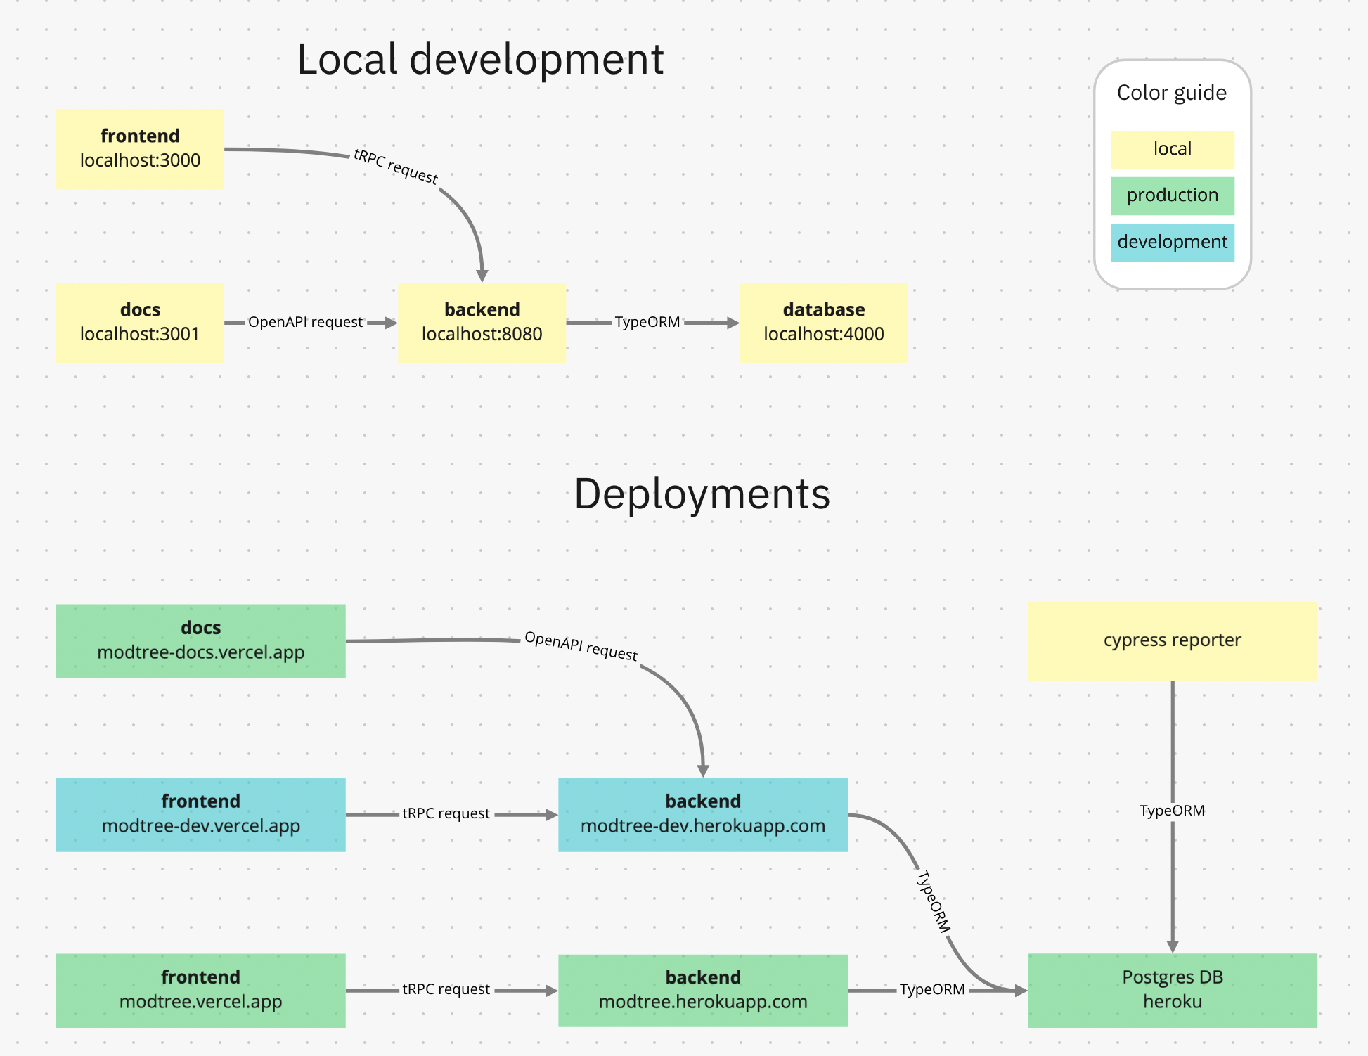
Task: Select the database localhost:4000 node
Action: click(x=823, y=323)
